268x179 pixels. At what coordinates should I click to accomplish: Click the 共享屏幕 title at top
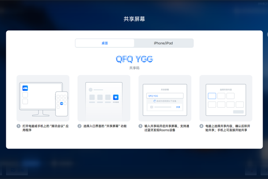click(x=134, y=19)
